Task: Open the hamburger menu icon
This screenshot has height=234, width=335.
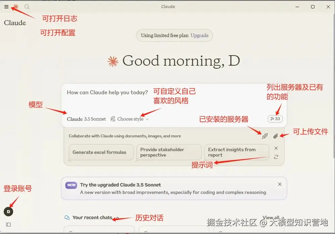Action: pos(6,7)
